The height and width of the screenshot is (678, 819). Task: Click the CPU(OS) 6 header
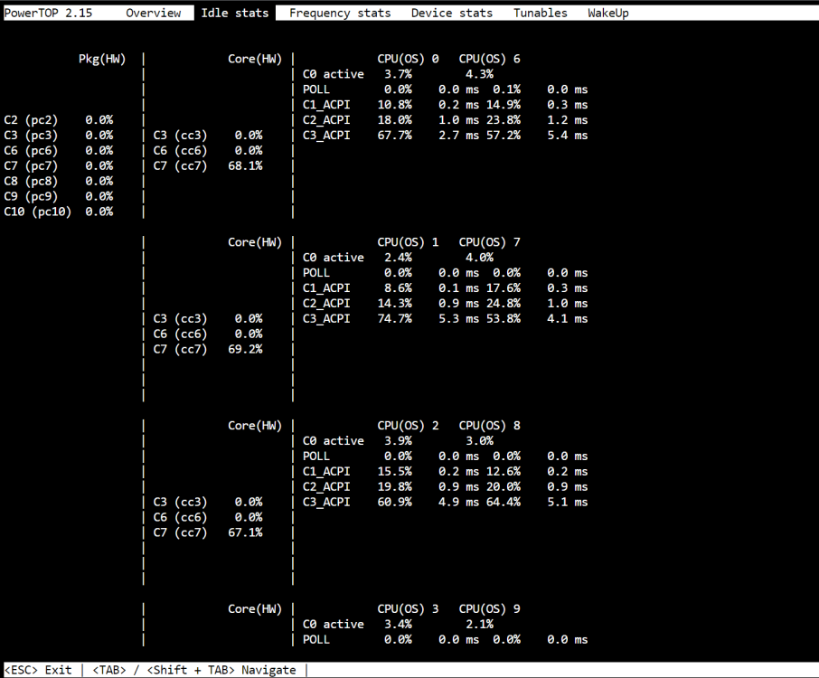coord(489,59)
